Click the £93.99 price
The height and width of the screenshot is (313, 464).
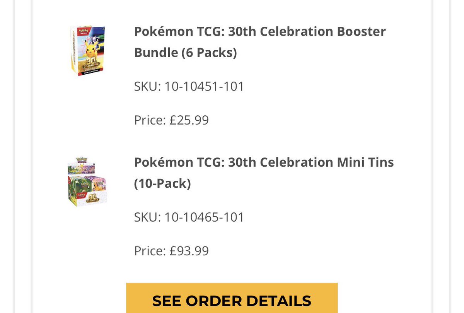point(189,251)
